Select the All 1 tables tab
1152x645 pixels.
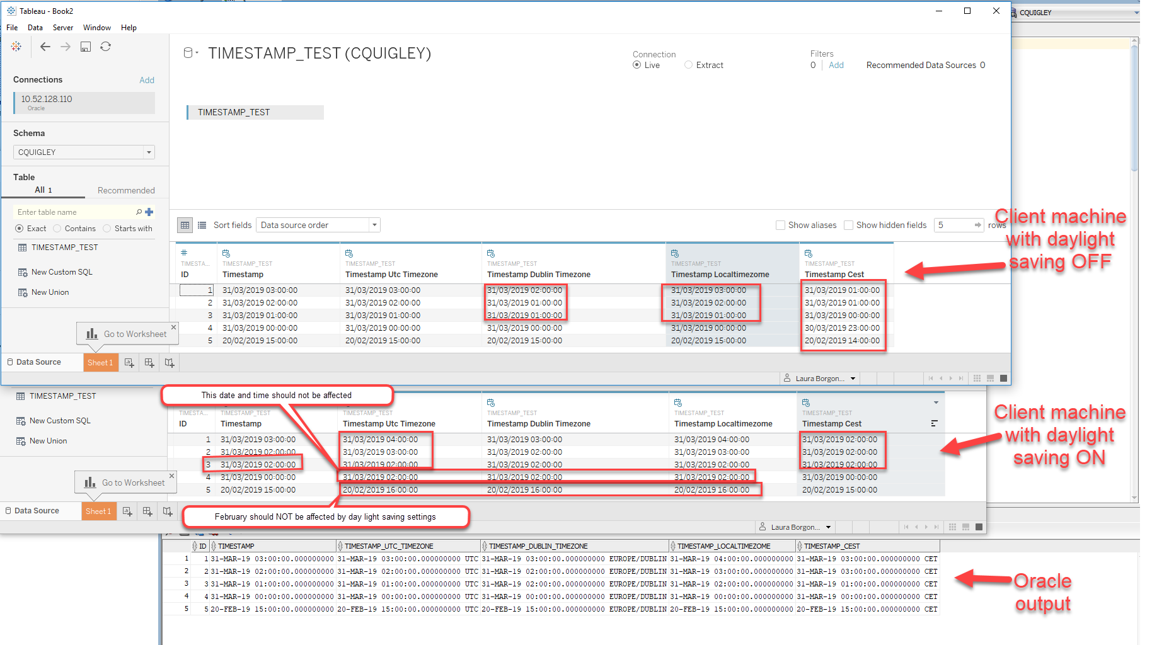pyautogui.click(x=43, y=190)
